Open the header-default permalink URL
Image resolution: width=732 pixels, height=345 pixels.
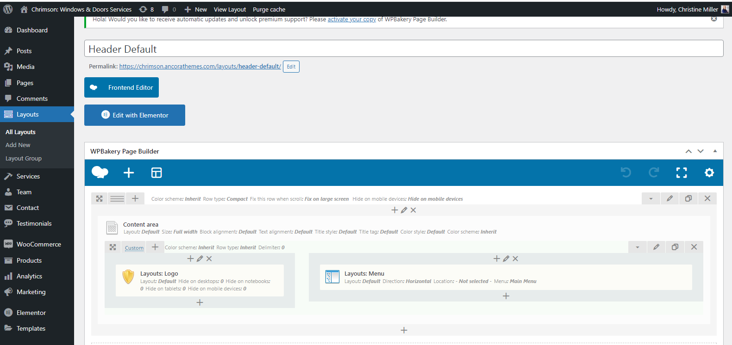[200, 67]
